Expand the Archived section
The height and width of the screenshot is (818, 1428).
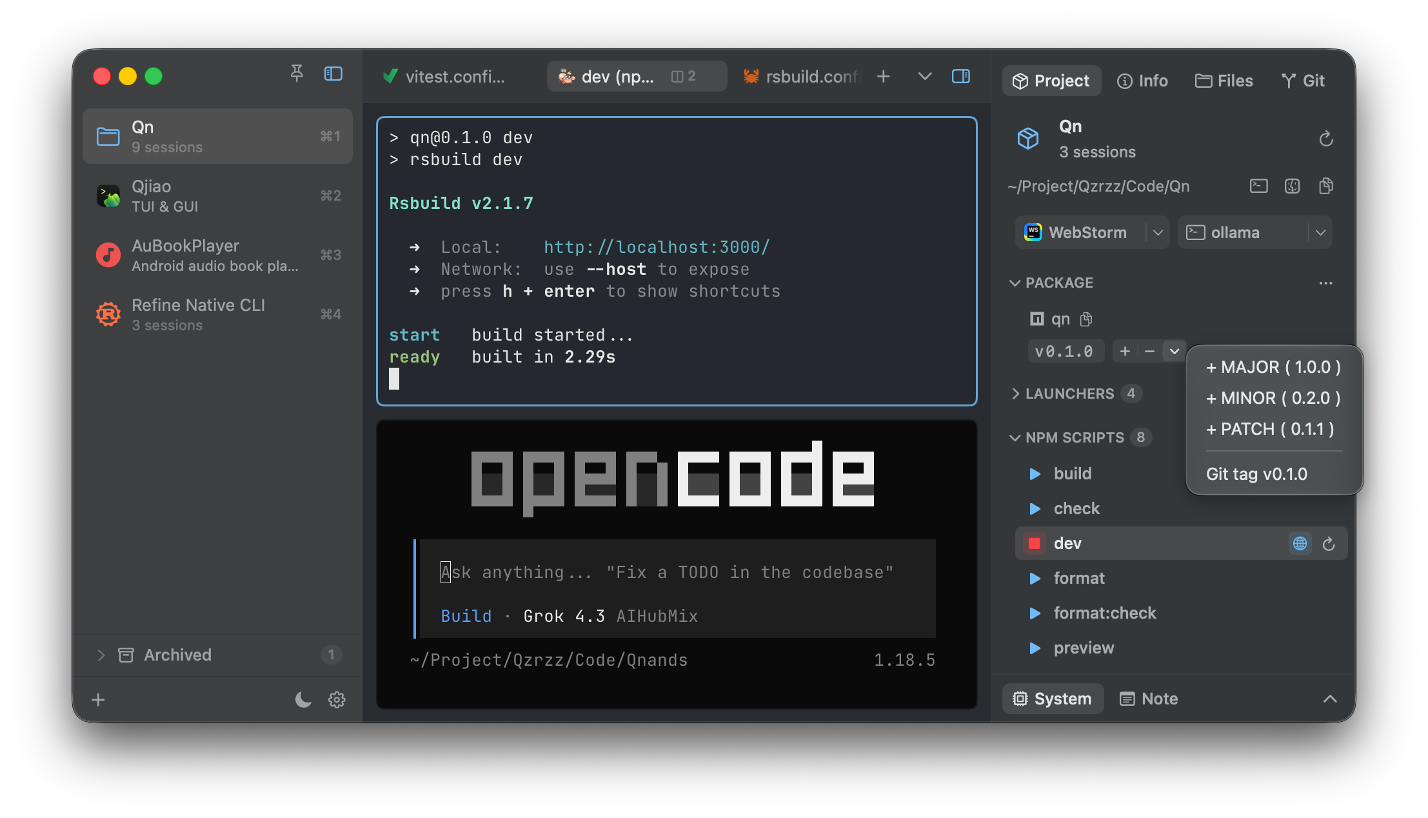[101, 655]
